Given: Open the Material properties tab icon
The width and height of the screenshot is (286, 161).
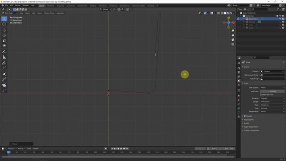Looking at the screenshot, I should 239,116.
